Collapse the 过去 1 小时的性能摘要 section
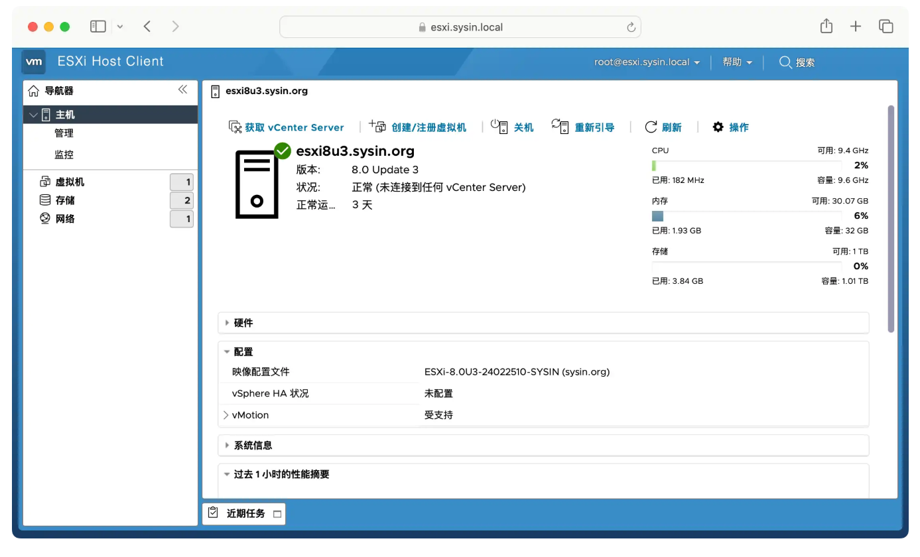This screenshot has width=920, height=557. click(227, 474)
